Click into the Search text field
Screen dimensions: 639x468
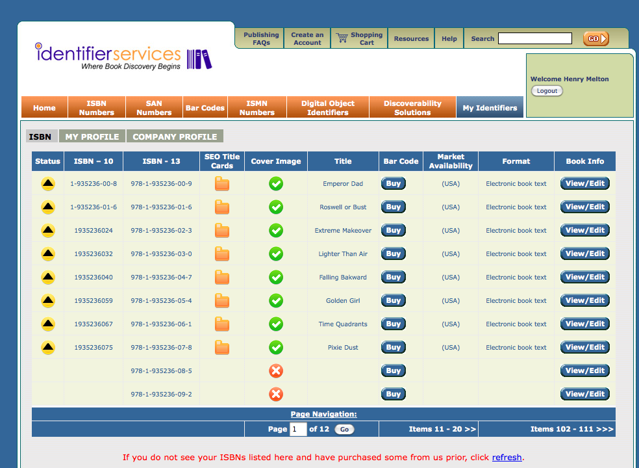tap(535, 39)
